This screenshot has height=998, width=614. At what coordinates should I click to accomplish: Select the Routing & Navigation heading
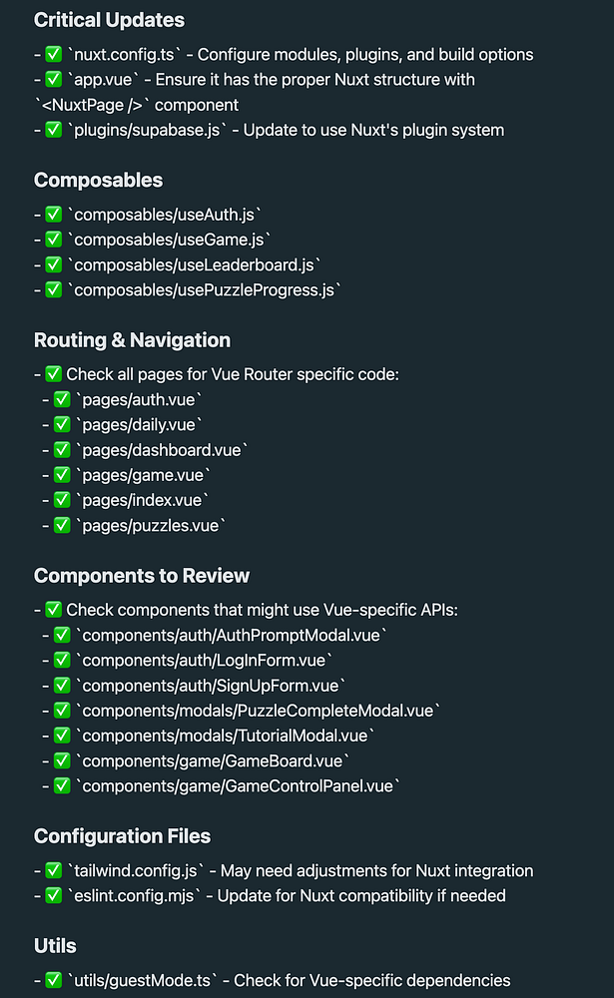pos(132,340)
